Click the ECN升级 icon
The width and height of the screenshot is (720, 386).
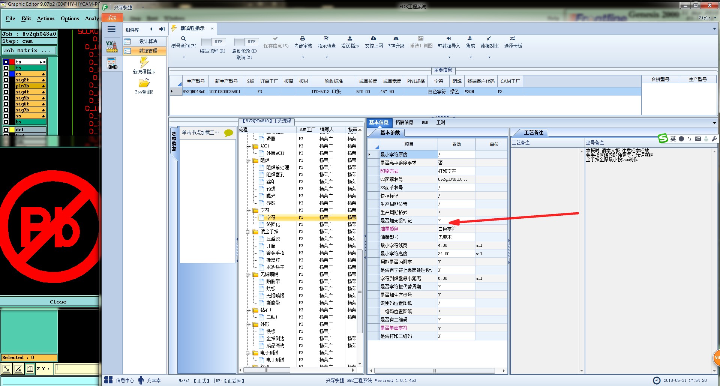(x=396, y=39)
